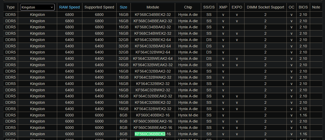The height and width of the screenshot is (140, 325).
Task: Select module KF560C40BBK2-16
Action: pyautogui.click(x=153, y=115)
